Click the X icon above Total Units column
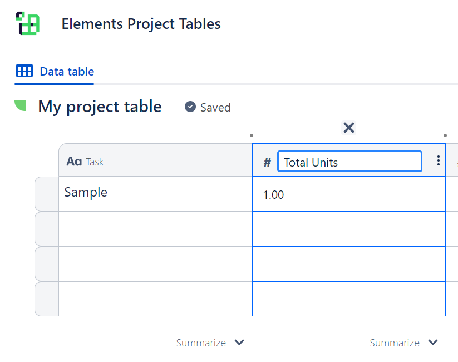The height and width of the screenshot is (362, 458). click(349, 128)
